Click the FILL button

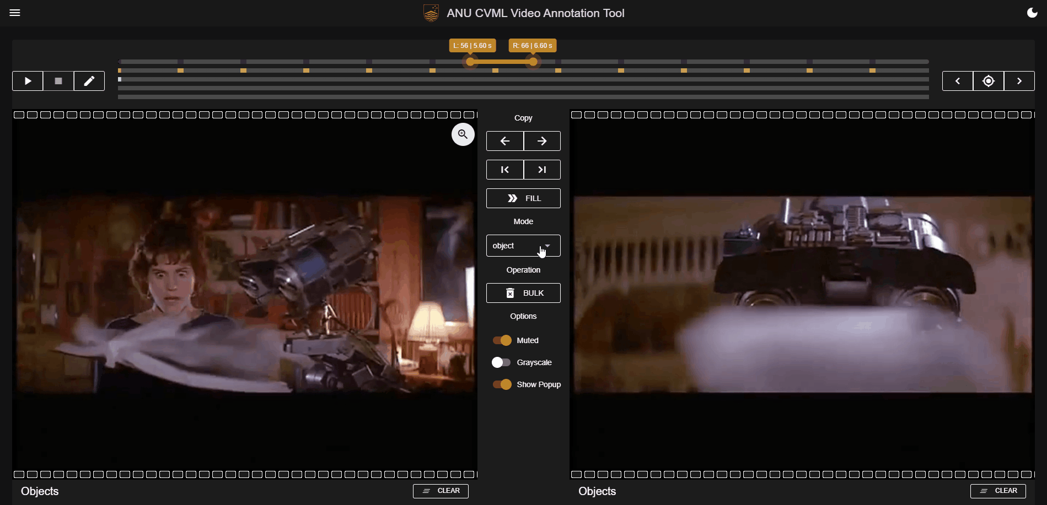tap(523, 198)
